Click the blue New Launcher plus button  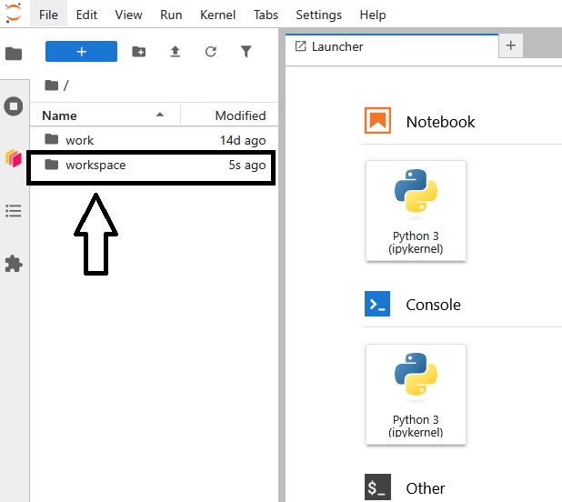81,52
